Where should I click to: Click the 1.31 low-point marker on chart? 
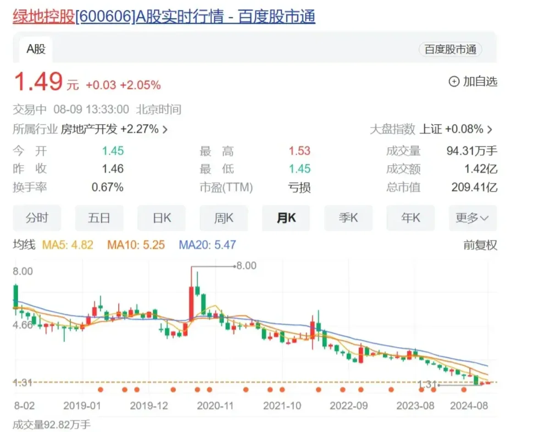[427, 384]
